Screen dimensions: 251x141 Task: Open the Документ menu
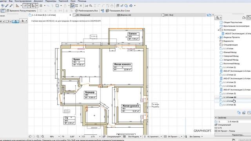38,1
